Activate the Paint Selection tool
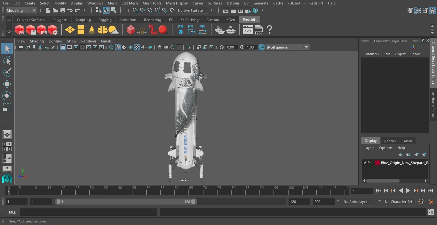437x225 pixels. 7,72
